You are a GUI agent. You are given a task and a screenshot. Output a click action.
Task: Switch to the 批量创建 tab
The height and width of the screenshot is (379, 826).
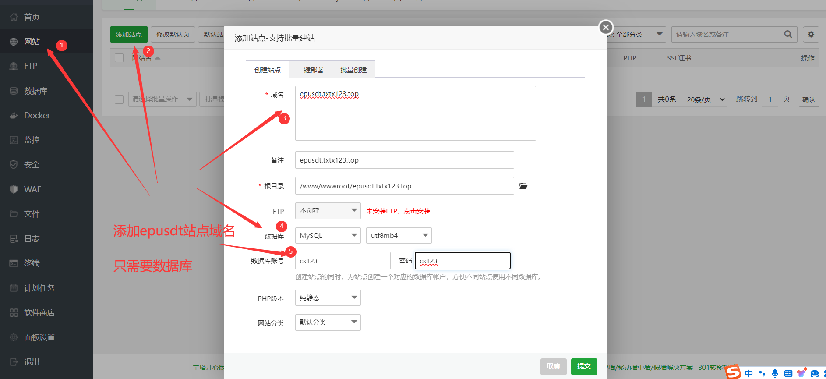(x=353, y=70)
